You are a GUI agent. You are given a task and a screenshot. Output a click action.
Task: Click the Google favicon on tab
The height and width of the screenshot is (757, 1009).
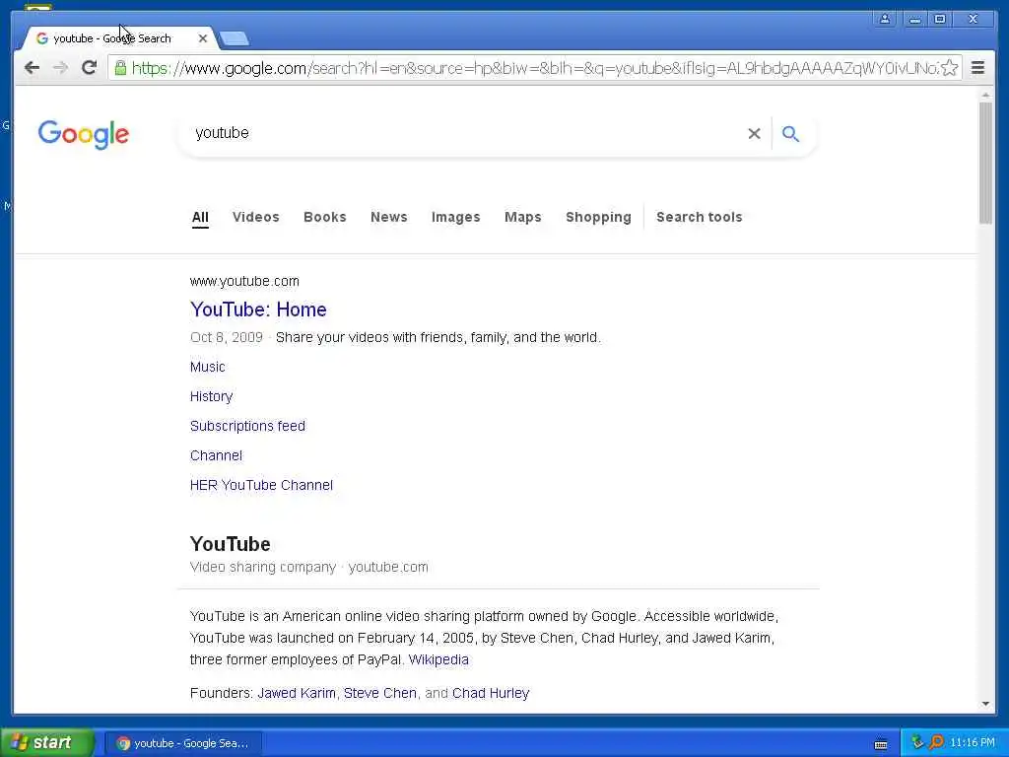point(41,38)
